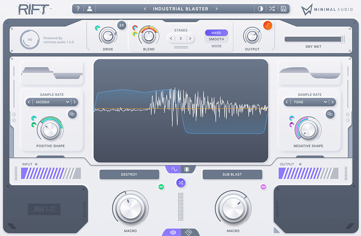Trigger the SUB BLAST button
The width and height of the screenshot is (361, 236).
(x=232, y=174)
